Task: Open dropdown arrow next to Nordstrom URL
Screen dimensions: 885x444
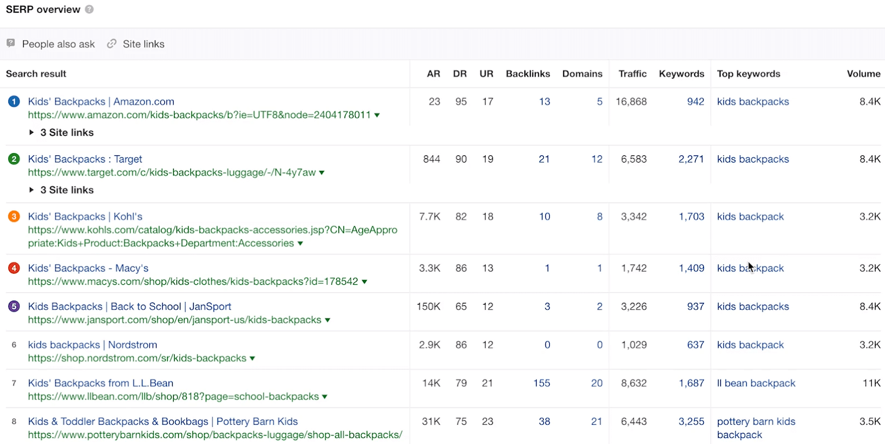Action: click(x=252, y=359)
